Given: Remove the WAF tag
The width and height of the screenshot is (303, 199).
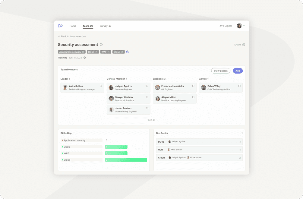Looking at the screenshot, I should tap(109, 52).
